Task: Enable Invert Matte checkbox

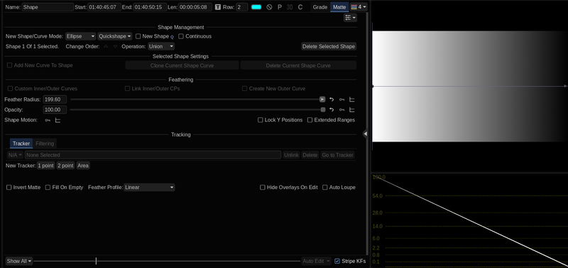Action: [x=9, y=188]
